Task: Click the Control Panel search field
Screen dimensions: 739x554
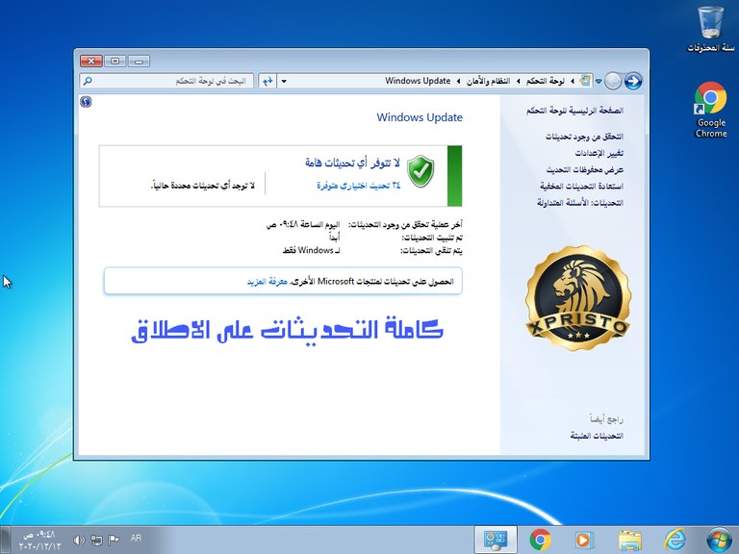Action: (x=166, y=81)
